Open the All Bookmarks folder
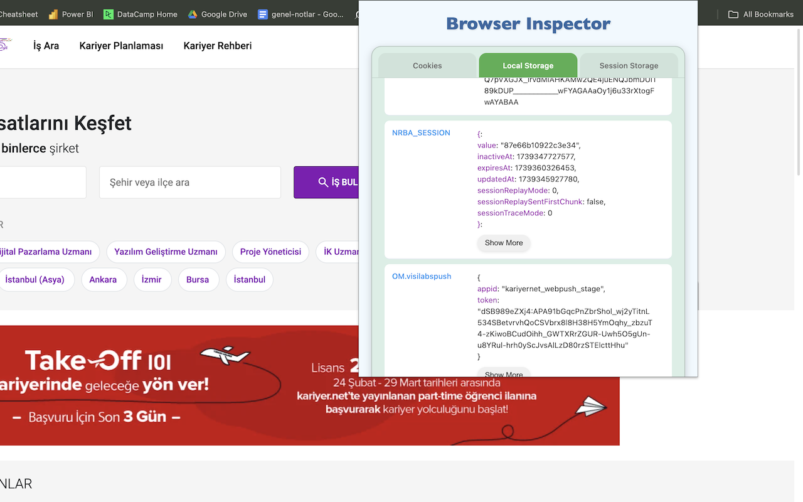803x502 pixels. click(761, 14)
